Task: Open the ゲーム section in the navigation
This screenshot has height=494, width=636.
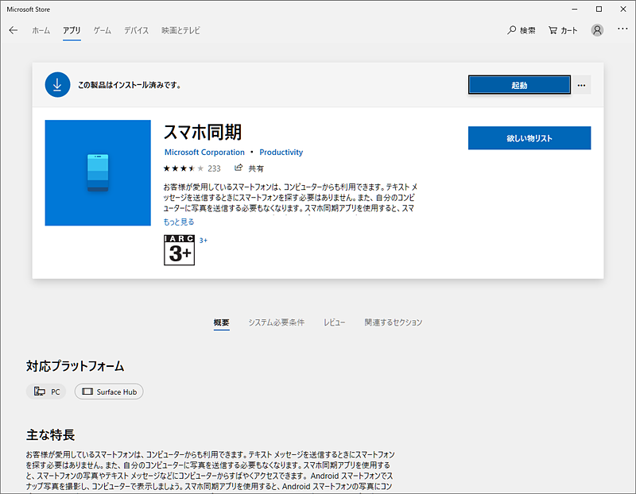Action: 103,30
